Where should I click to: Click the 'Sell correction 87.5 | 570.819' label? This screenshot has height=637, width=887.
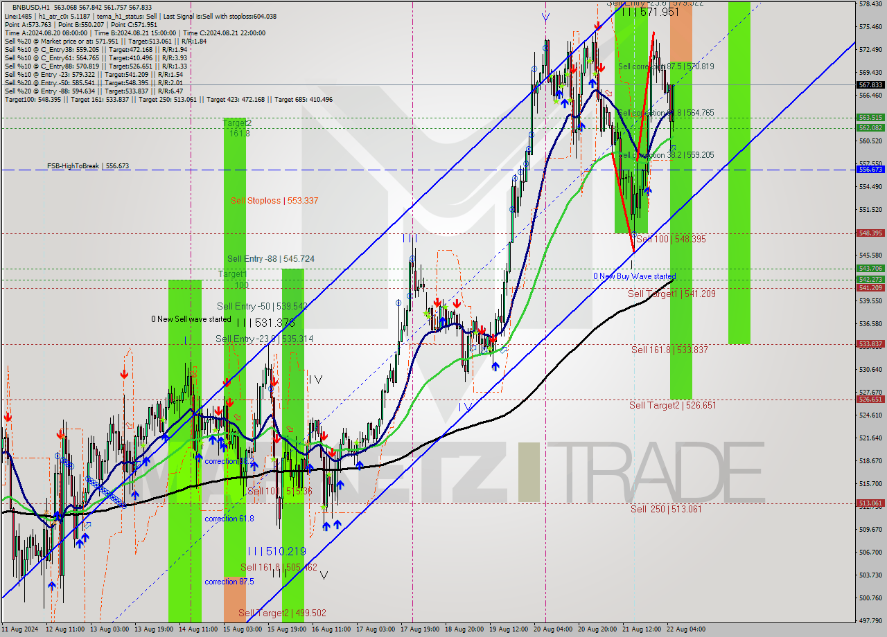pos(666,66)
